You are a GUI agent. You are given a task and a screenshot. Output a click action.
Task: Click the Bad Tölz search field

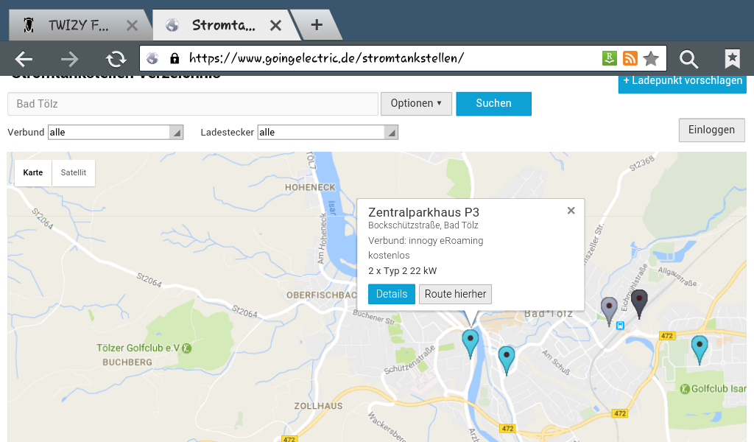click(193, 104)
